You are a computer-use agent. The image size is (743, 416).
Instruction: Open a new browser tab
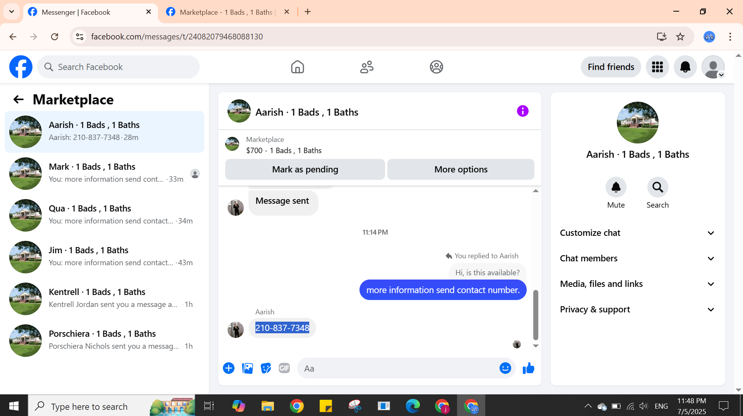click(x=308, y=12)
